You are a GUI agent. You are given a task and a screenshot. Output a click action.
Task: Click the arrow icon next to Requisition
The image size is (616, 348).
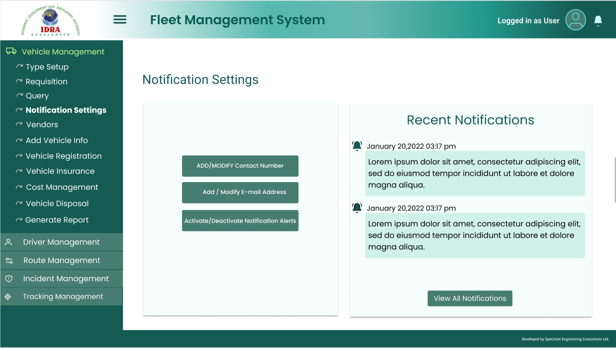pos(19,81)
